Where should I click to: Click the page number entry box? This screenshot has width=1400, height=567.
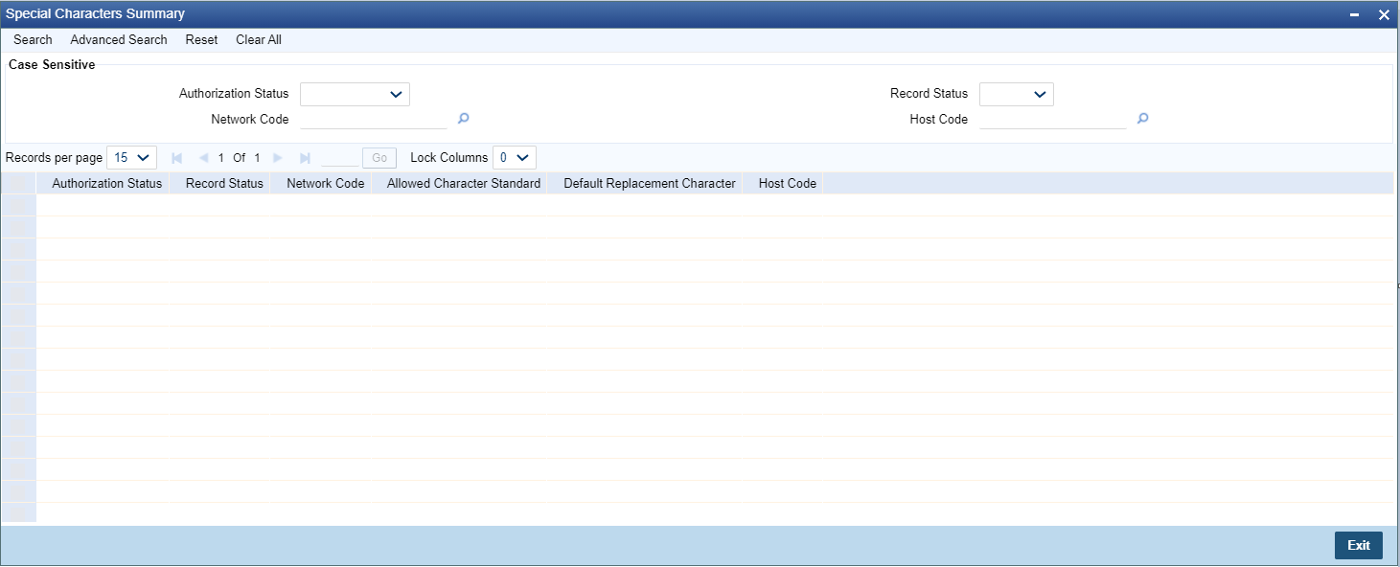(x=339, y=158)
